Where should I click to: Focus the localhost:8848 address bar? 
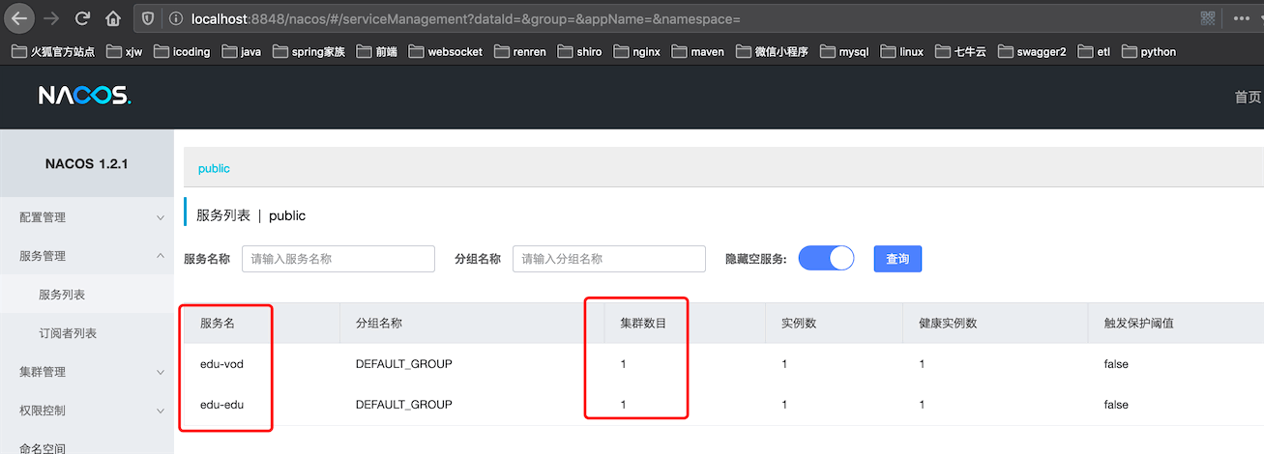pyautogui.click(x=677, y=18)
